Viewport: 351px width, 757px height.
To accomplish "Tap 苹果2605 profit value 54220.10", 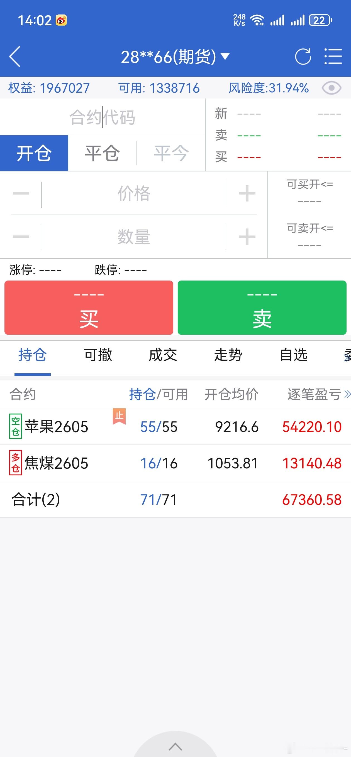I will tap(312, 427).
